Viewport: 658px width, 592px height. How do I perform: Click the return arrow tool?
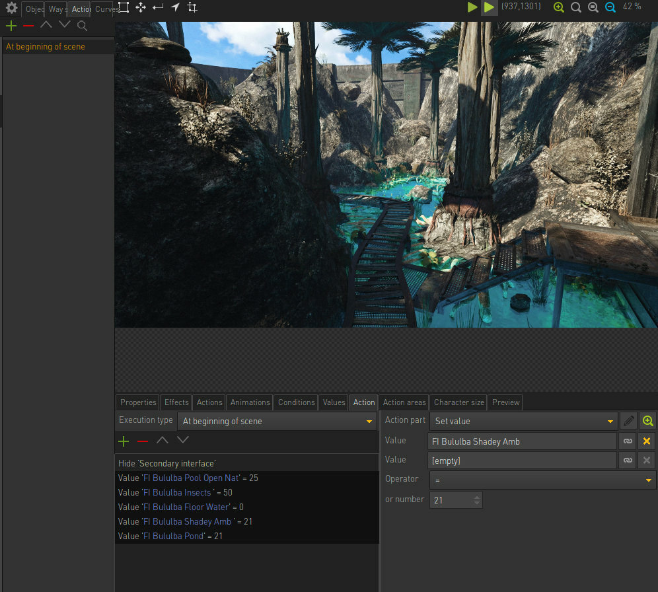pyautogui.click(x=158, y=7)
